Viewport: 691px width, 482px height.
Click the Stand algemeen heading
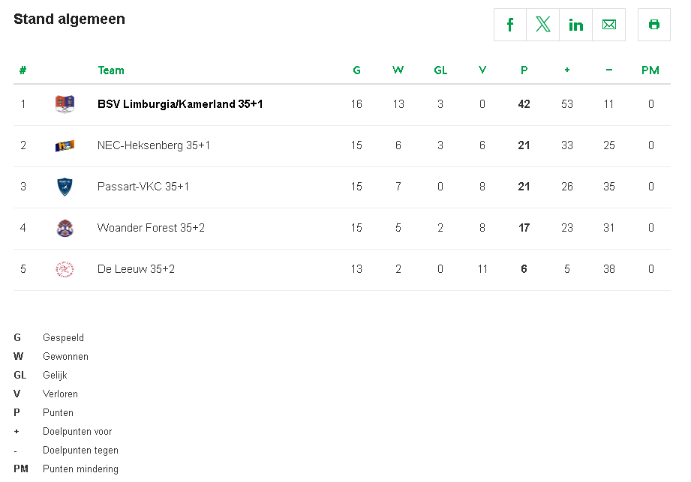[x=69, y=19]
